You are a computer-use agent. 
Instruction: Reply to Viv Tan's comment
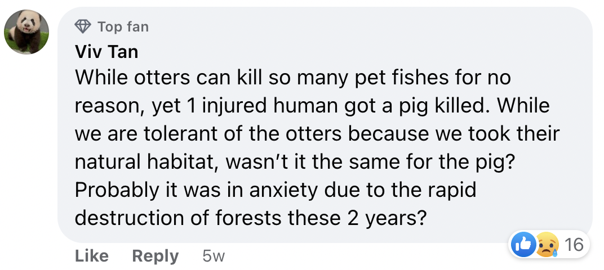pos(156,256)
